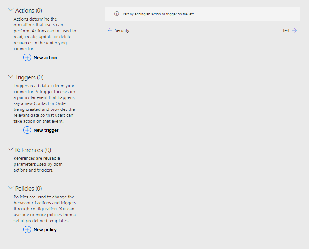The height and width of the screenshot is (249, 309).
Task: Click the left arrow beside Security
Action: pyautogui.click(x=110, y=30)
